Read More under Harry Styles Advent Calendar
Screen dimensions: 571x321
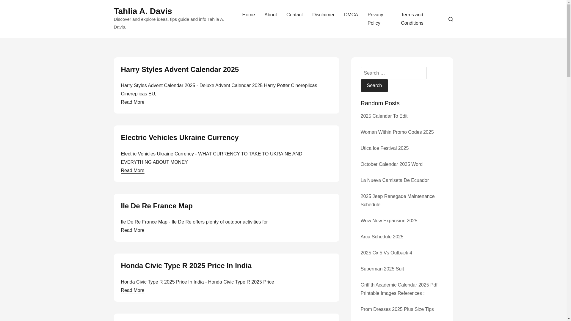pos(132,102)
